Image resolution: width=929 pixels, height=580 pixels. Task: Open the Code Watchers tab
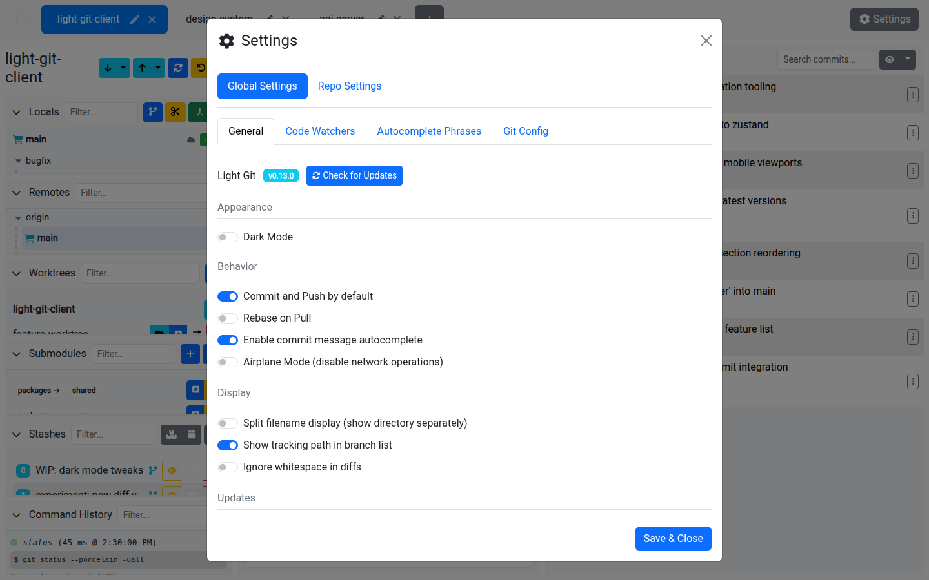(320, 131)
